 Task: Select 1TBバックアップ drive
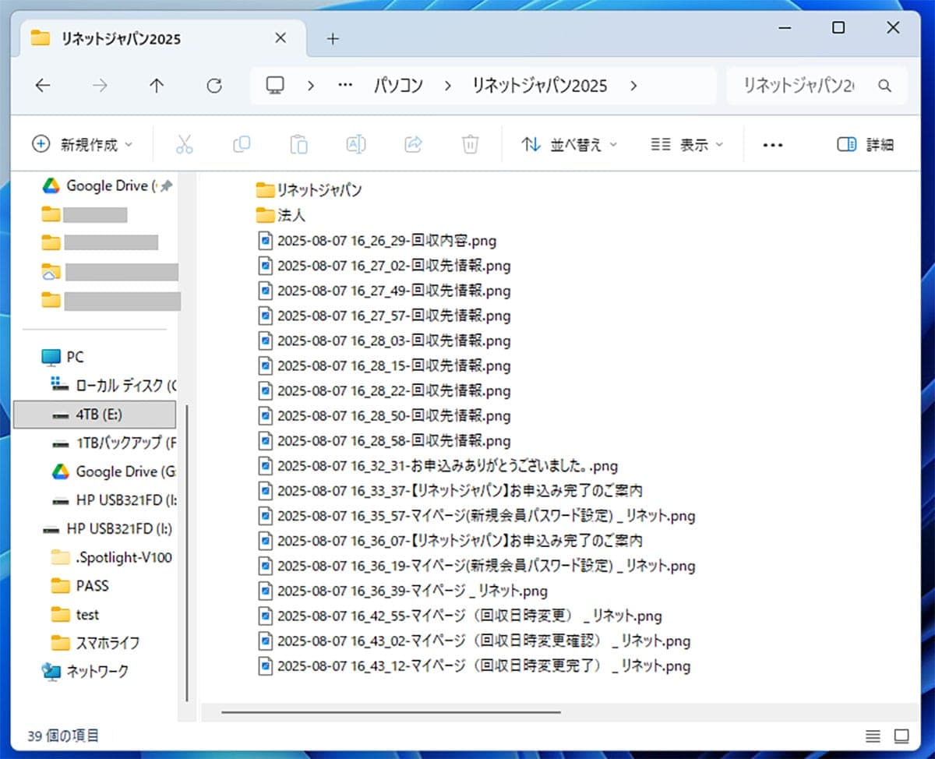point(113,443)
